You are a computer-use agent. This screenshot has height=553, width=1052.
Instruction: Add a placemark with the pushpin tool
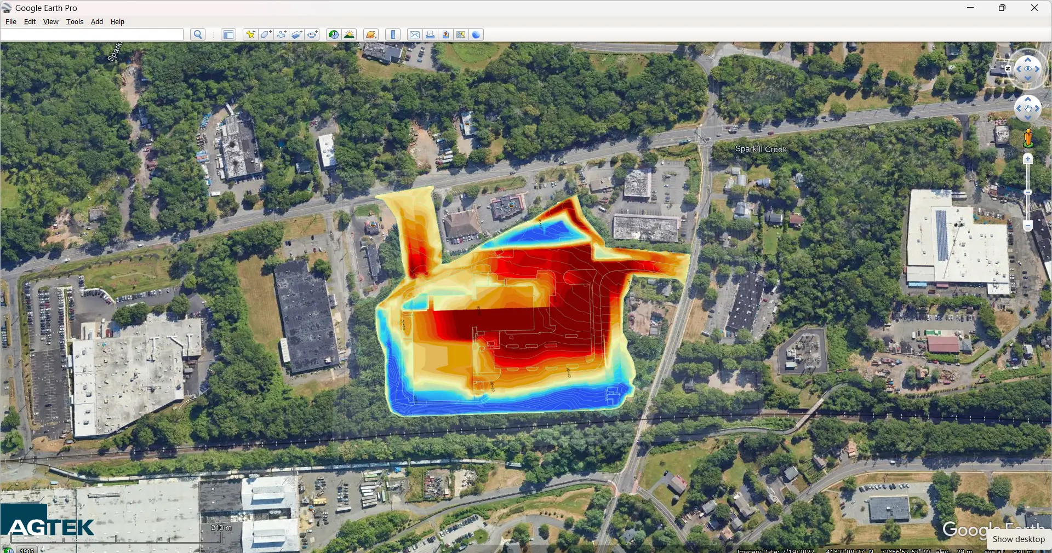(x=250, y=34)
